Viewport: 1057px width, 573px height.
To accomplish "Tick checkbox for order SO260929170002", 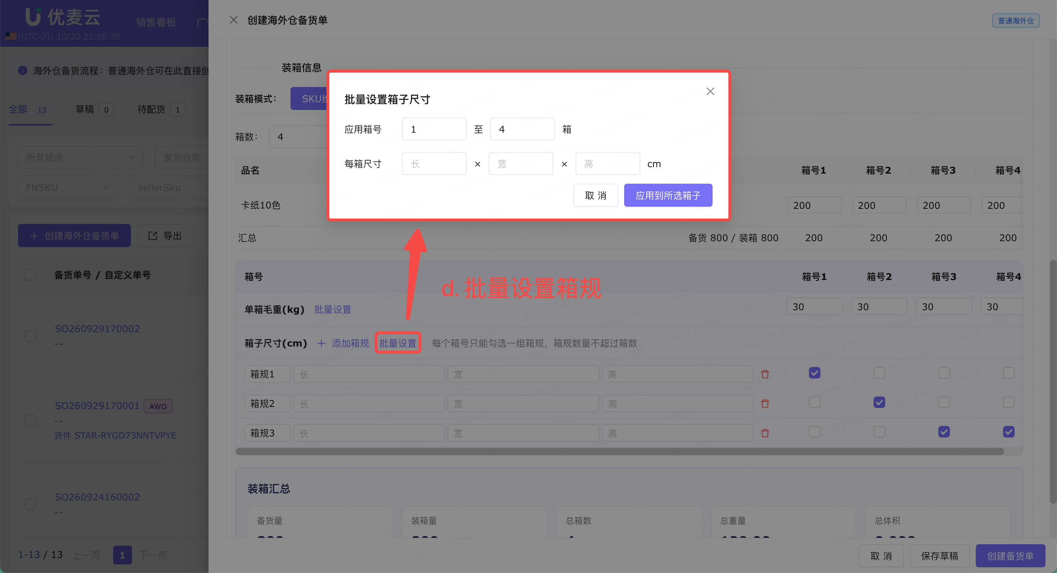I will click(x=30, y=336).
